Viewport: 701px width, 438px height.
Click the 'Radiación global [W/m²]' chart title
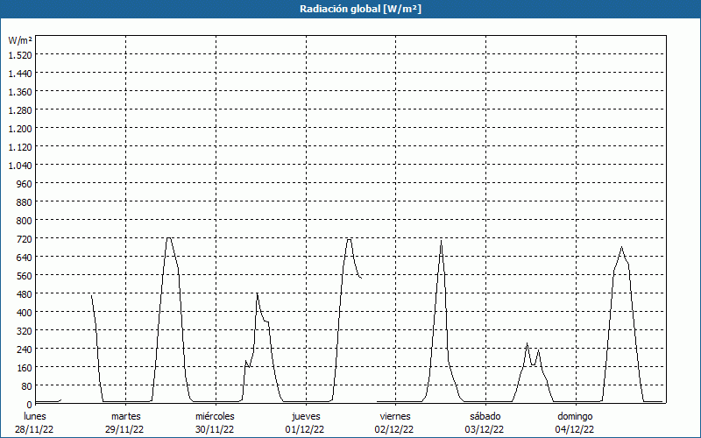(360, 9)
